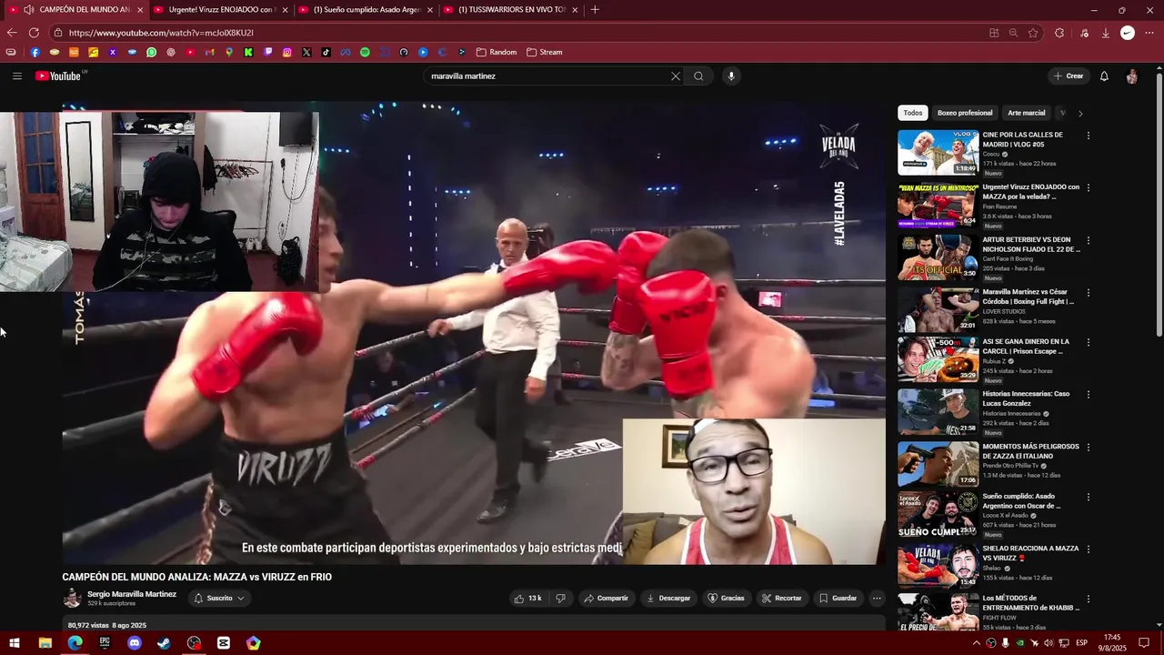This screenshot has width=1164, height=655.
Task: Open the WhatsApp bookmark
Action: 151,52
